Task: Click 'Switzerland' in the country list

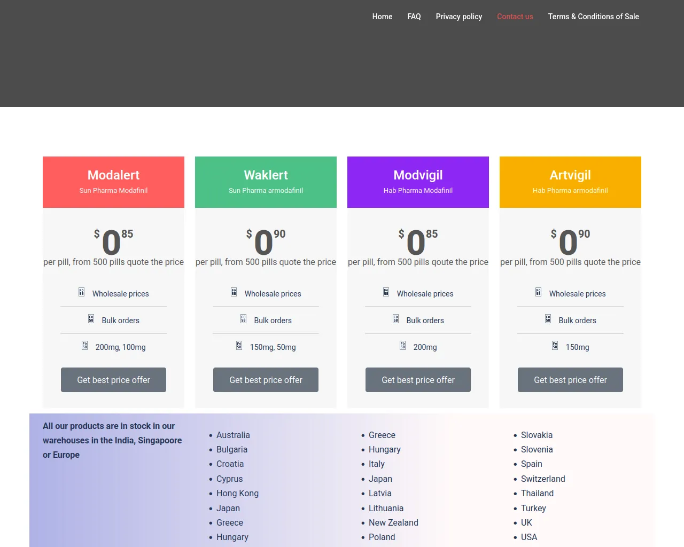Action: pos(543,479)
